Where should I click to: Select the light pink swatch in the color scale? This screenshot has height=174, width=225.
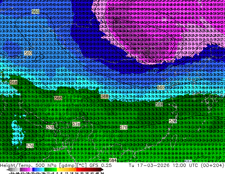pos(31,169)
